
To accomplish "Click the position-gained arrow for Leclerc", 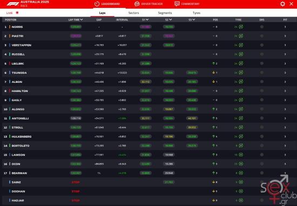I will 214,63.
